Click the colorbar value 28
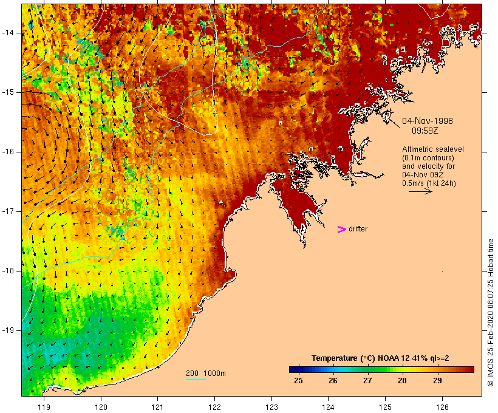 tap(403, 381)
